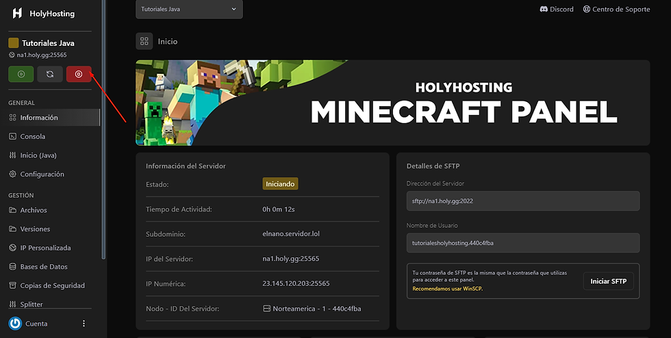Click the Inicio grid icon
671x338 pixels.
(144, 41)
